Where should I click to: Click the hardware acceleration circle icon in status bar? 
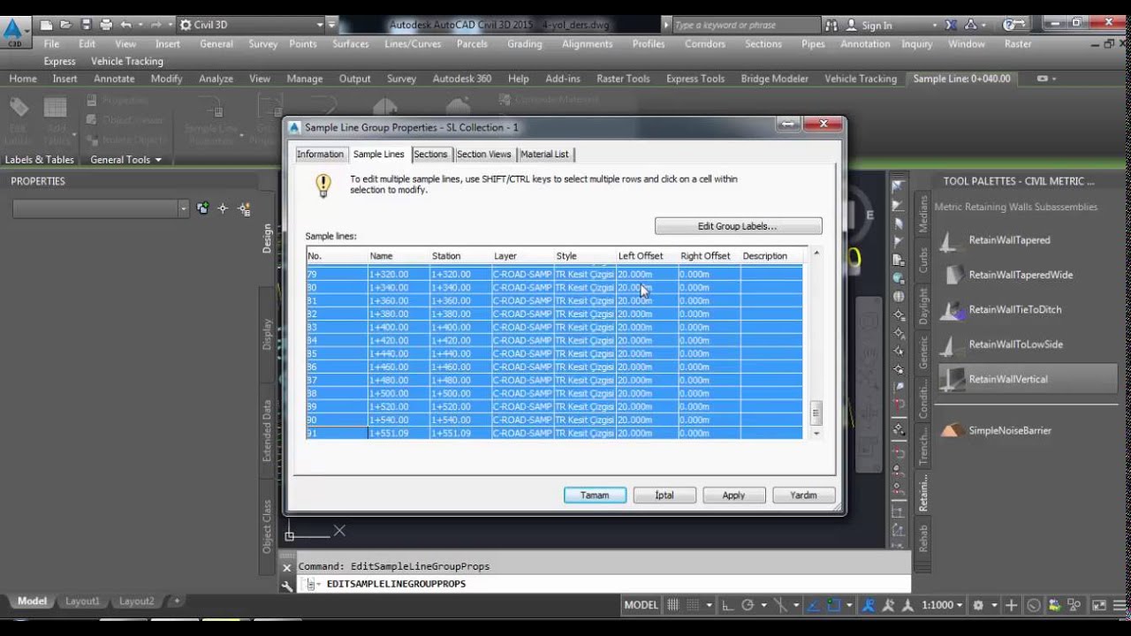pos(1034,605)
